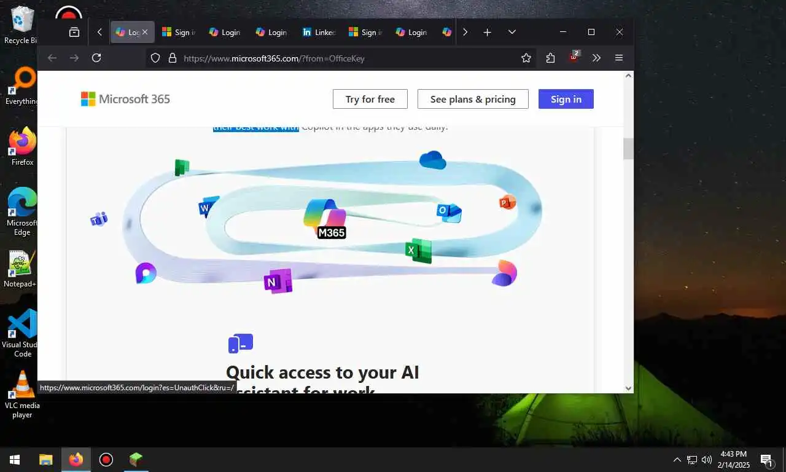Click the scrollbar down arrow
This screenshot has width=786, height=472.
(628, 388)
